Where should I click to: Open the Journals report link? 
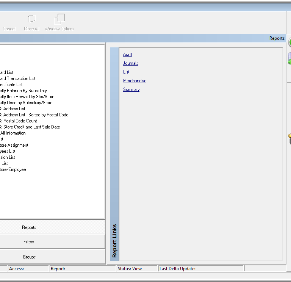click(130, 63)
